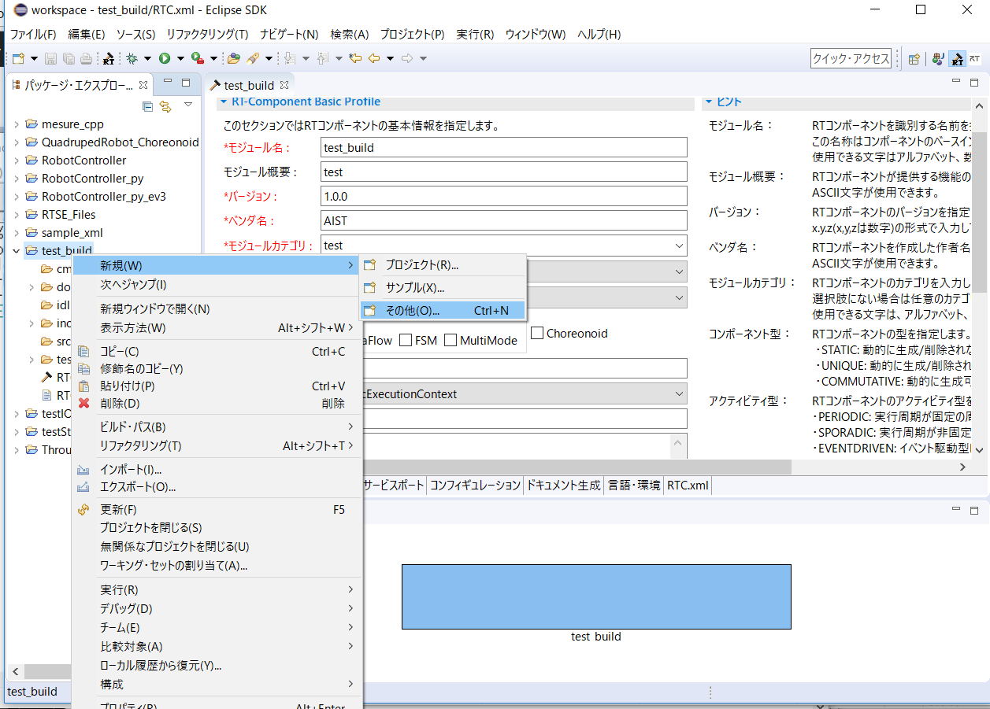Click the blue test_build component rectangle
The width and height of the screenshot is (990, 709).
[x=596, y=596]
